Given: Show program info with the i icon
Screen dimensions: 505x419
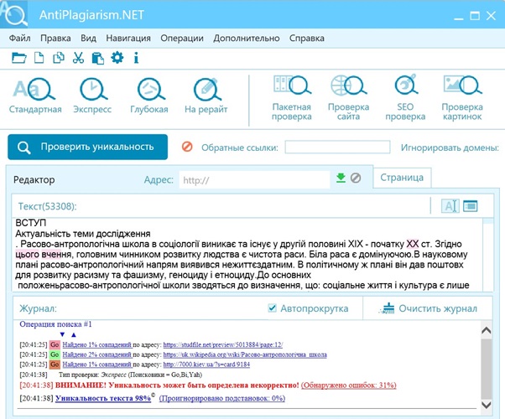Looking at the screenshot, I should click(136, 58).
